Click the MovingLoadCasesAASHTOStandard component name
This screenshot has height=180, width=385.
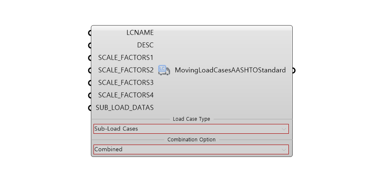click(x=230, y=70)
